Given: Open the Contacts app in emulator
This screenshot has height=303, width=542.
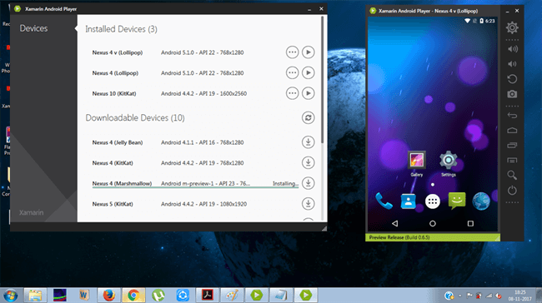Looking at the screenshot, I should (x=408, y=201).
